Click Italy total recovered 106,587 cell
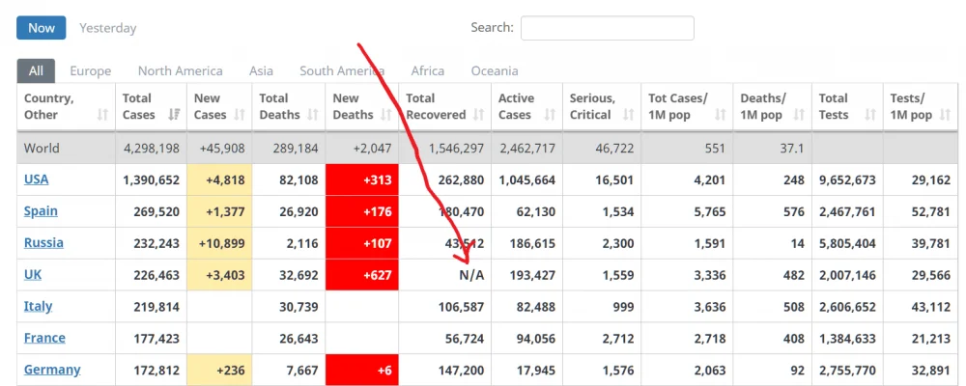Viewport: 966px width, 386px height. point(444,307)
